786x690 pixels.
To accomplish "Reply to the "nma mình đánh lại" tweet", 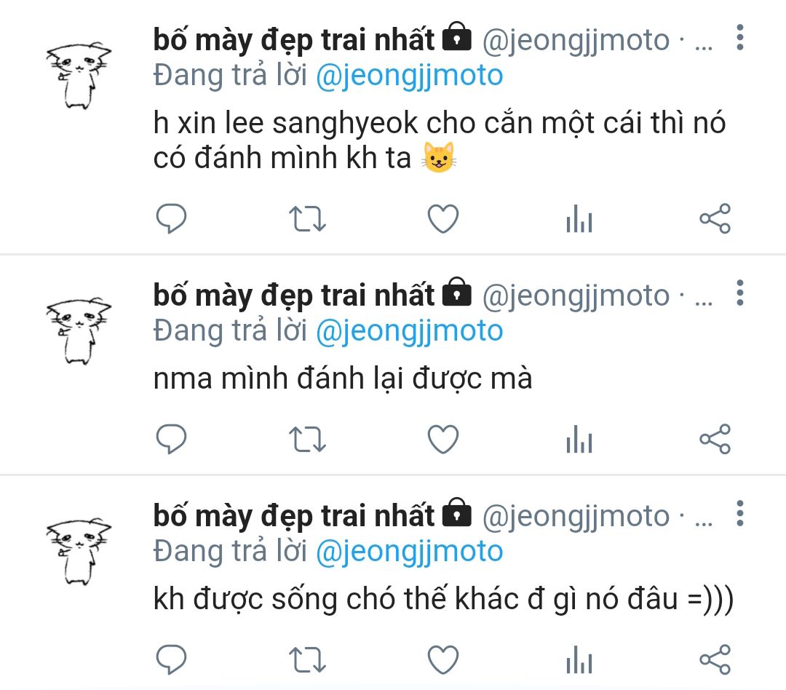I will click(172, 439).
